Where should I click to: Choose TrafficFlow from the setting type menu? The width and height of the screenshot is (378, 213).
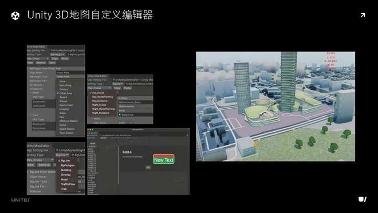click(x=68, y=184)
